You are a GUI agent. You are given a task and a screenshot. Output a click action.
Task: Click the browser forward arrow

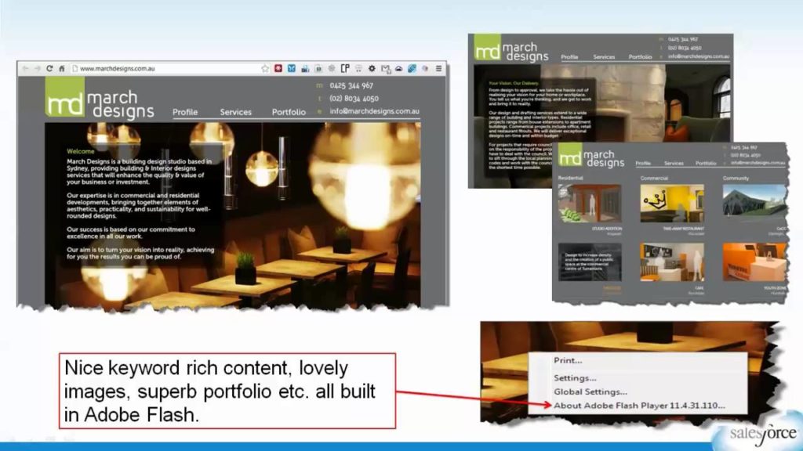(38, 69)
